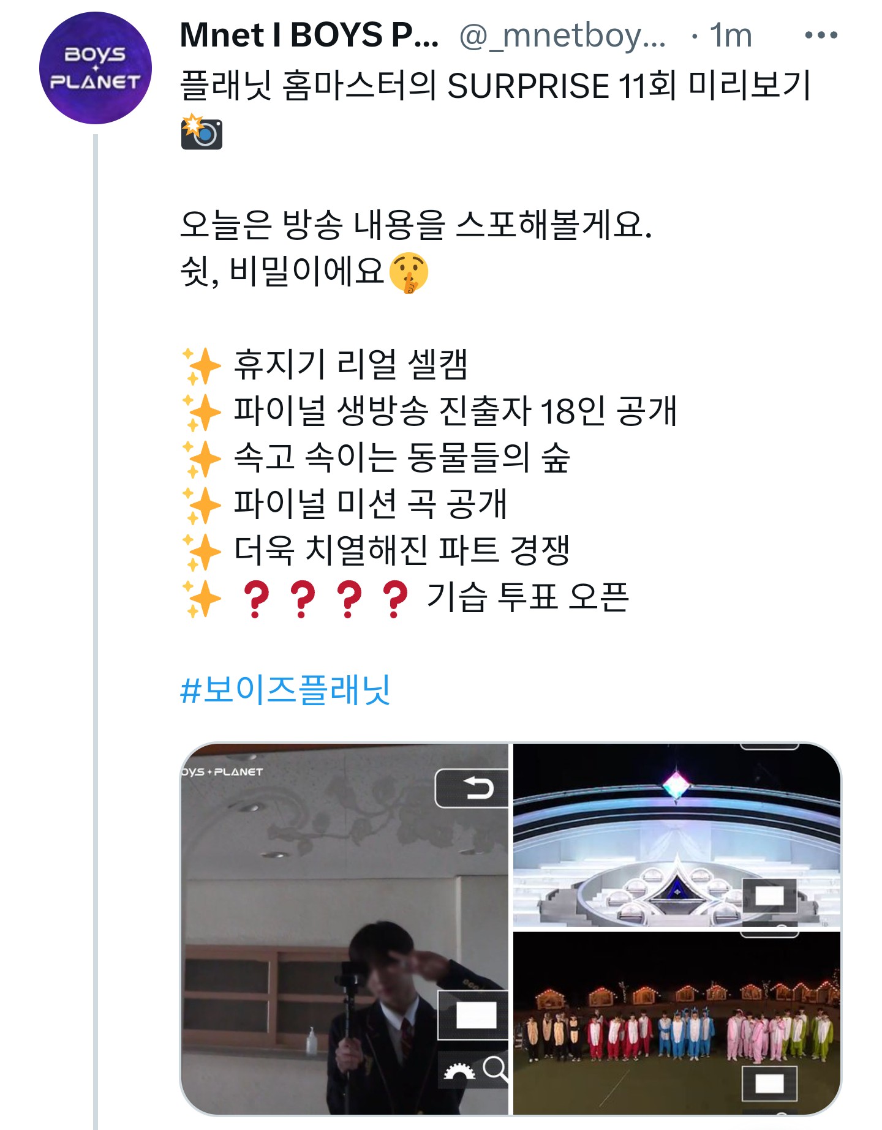Click the camera flash emoji
Image resolution: width=882 pixels, height=1130 pixels.
click(x=202, y=132)
